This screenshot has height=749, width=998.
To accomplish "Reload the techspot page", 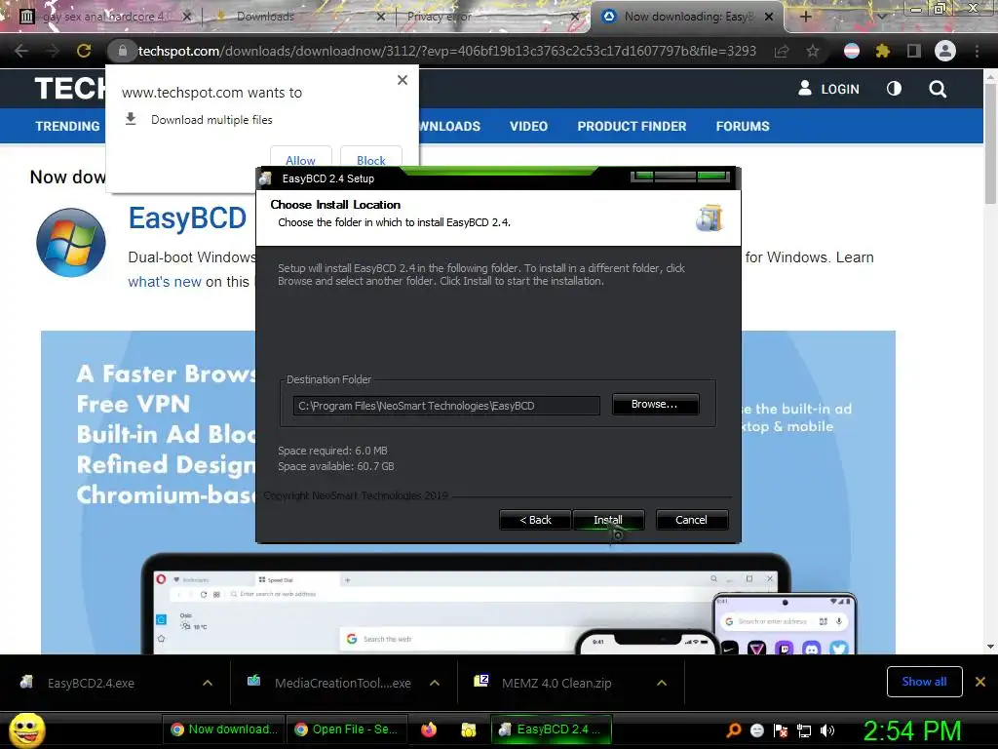I will coord(84,51).
